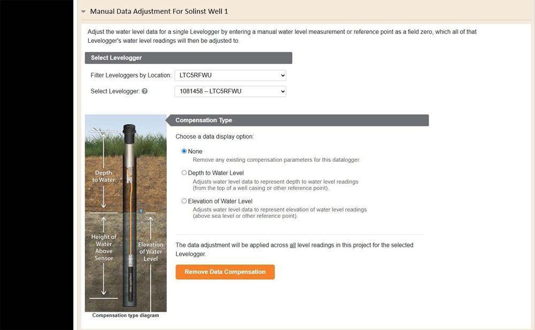Click the "Depth to Water" diagram label
Viewport: 535px width, 330px height.
pos(103,176)
